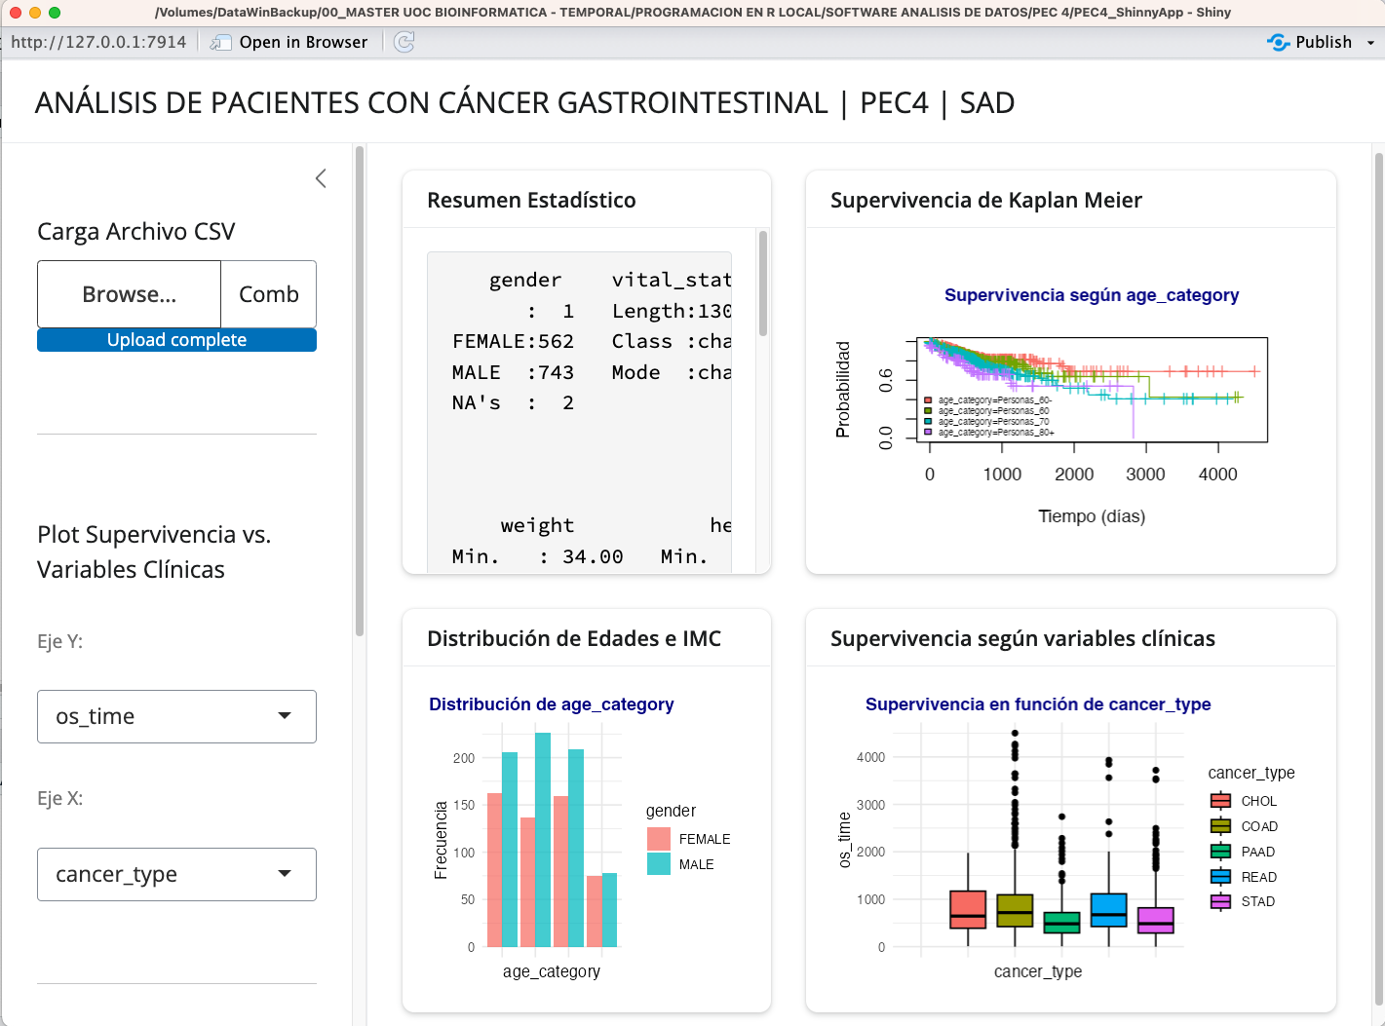The height and width of the screenshot is (1026, 1385).
Task: Open the Eje Y os_time dropdown
Action: 176,716
